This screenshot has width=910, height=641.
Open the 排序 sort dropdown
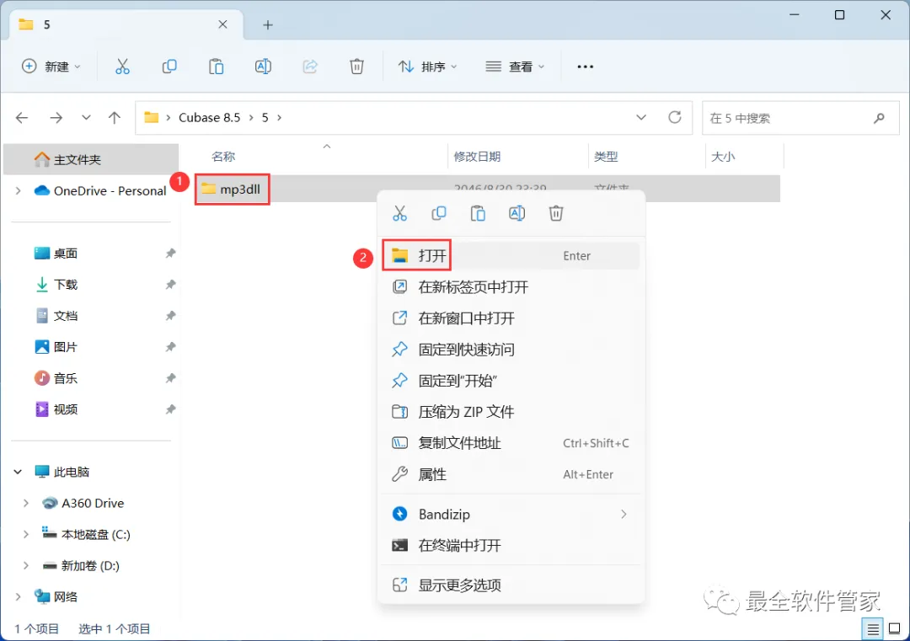point(428,67)
